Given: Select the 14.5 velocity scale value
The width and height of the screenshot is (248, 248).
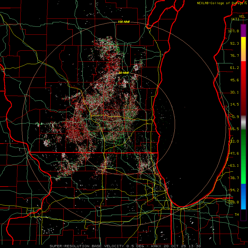Looking at the screenshot, I should click(234, 104).
